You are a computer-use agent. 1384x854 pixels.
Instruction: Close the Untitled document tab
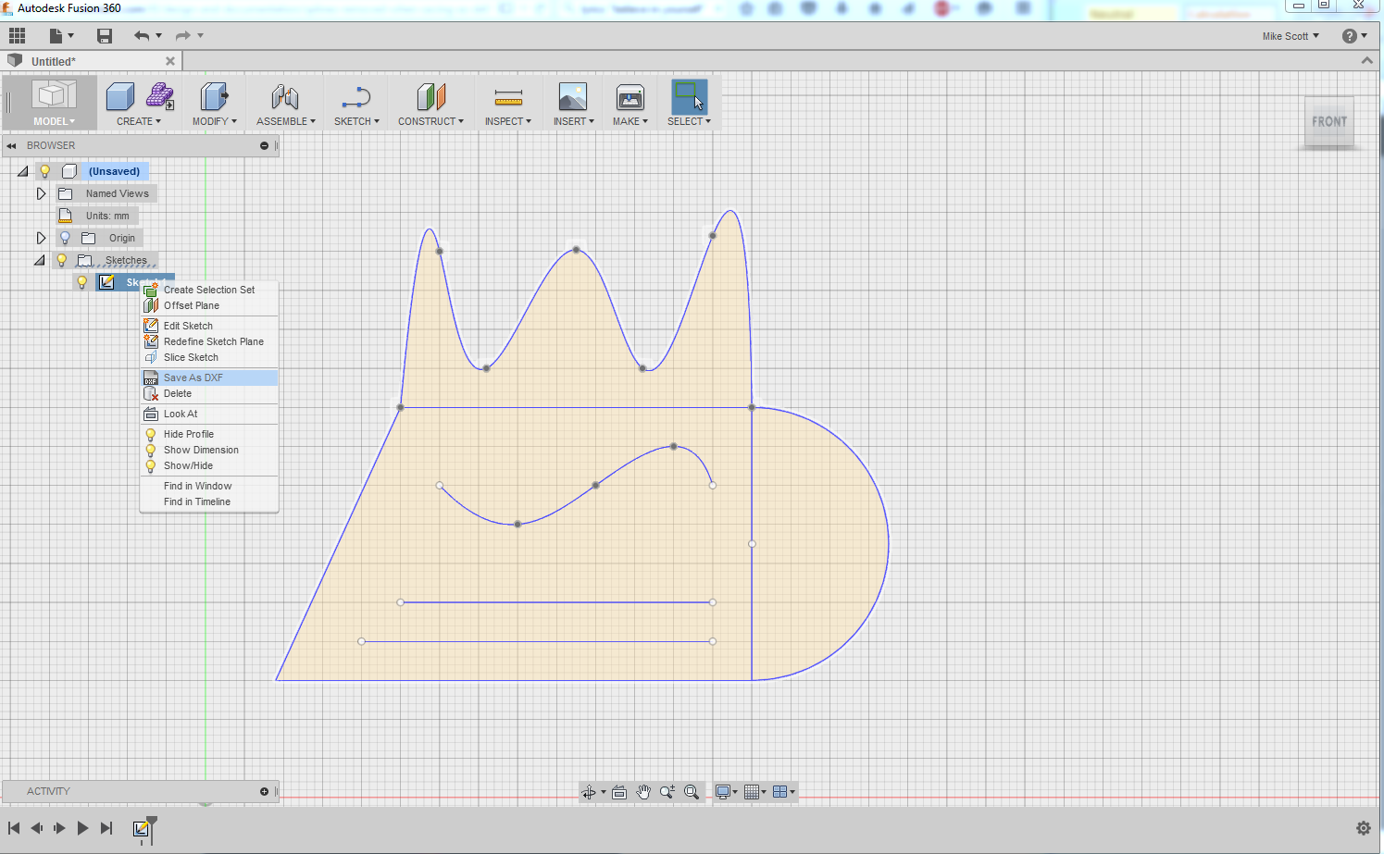coord(170,61)
